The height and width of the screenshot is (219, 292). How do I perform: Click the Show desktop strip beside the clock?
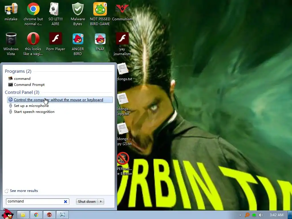290,215
